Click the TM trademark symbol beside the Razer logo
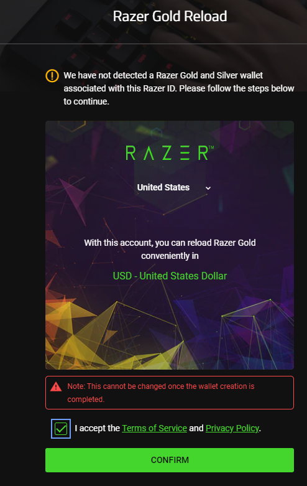 (x=211, y=147)
